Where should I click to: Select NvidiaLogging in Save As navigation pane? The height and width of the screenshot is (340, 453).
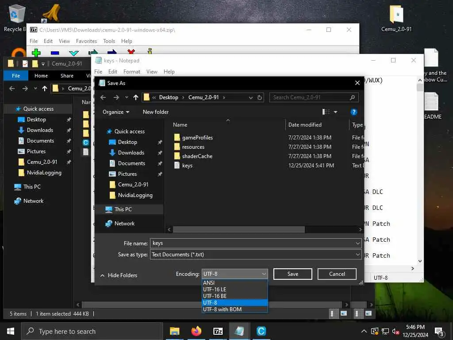coord(135,195)
